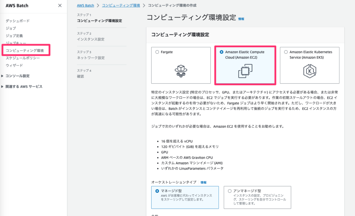Screen dimensions: 355x216
Task: Open ジョブ定義 page
Action: [x=14, y=36]
